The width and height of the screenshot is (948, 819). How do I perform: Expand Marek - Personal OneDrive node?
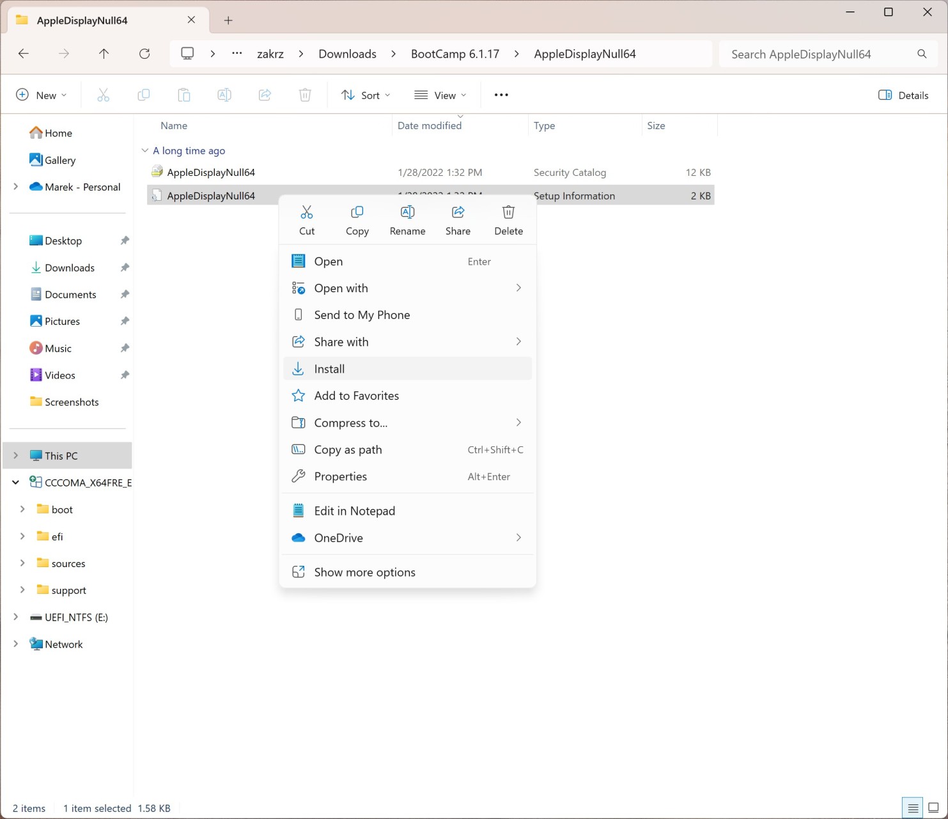coord(15,187)
